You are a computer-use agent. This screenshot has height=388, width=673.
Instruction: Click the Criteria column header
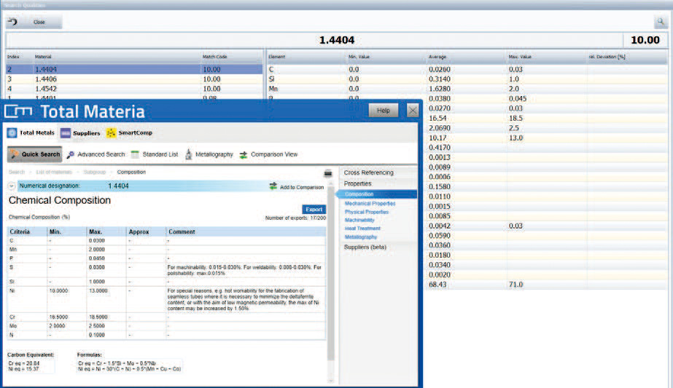pos(20,231)
